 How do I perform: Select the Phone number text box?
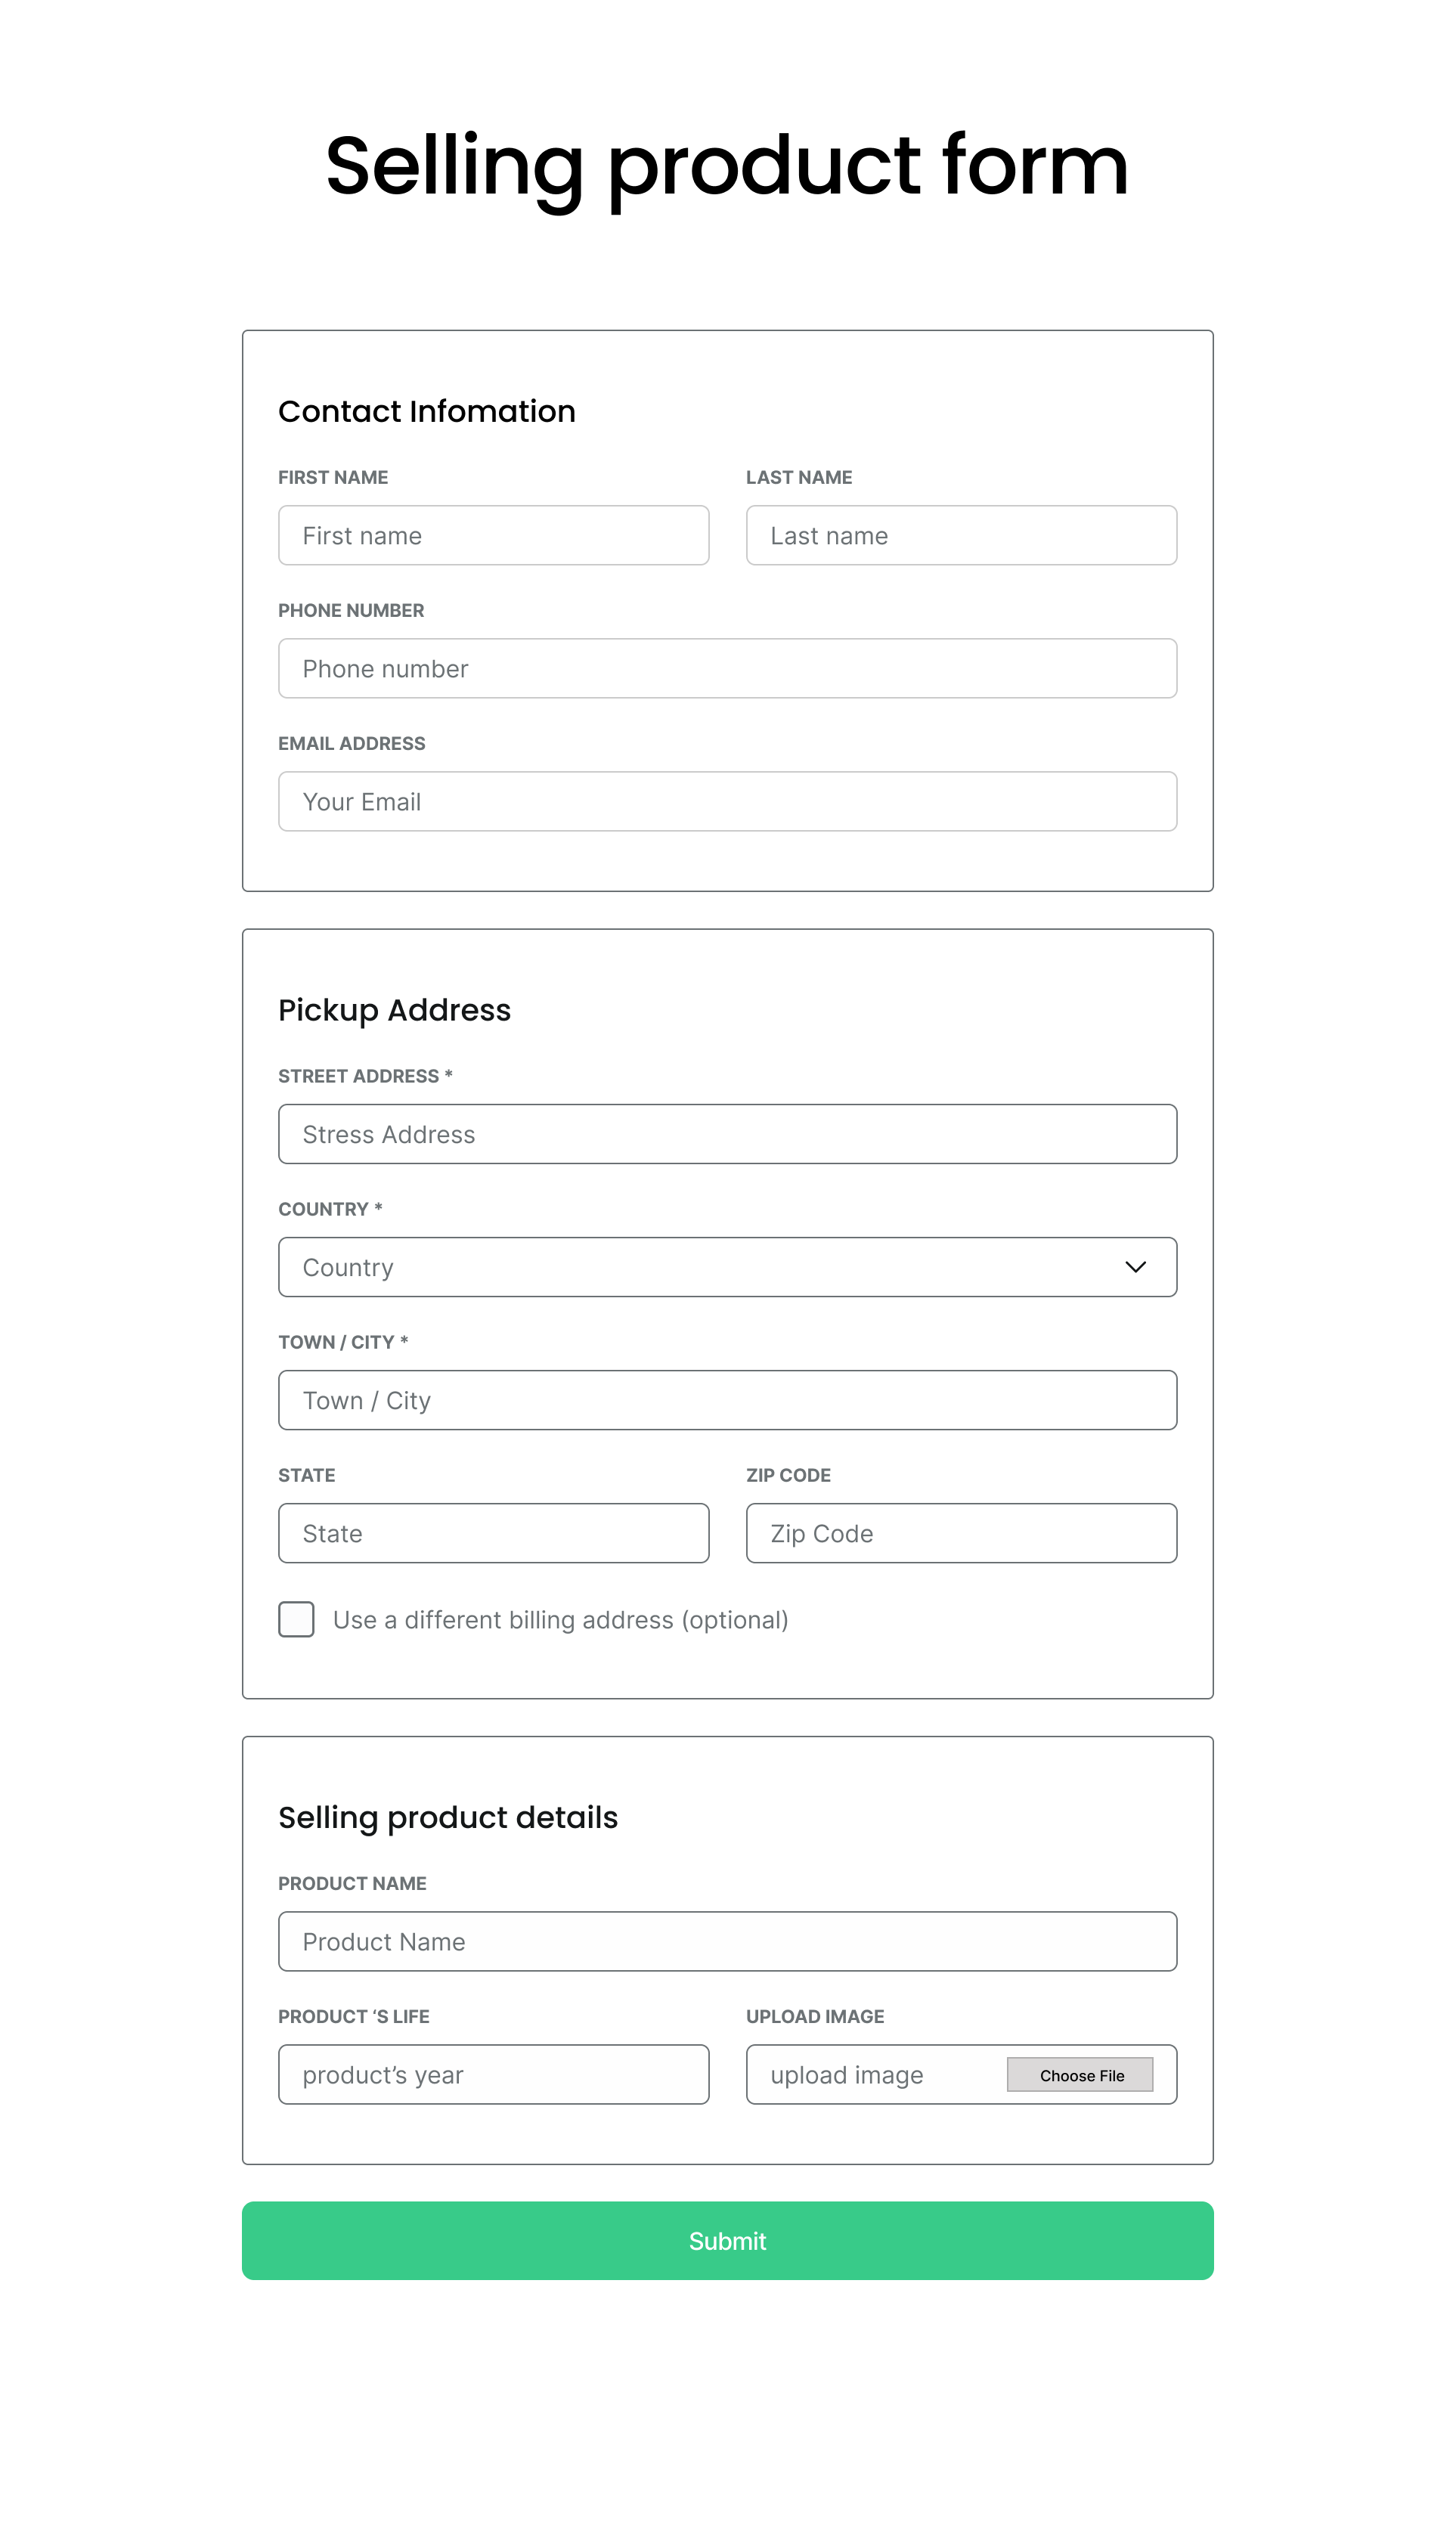pyautogui.click(x=727, y=668)
